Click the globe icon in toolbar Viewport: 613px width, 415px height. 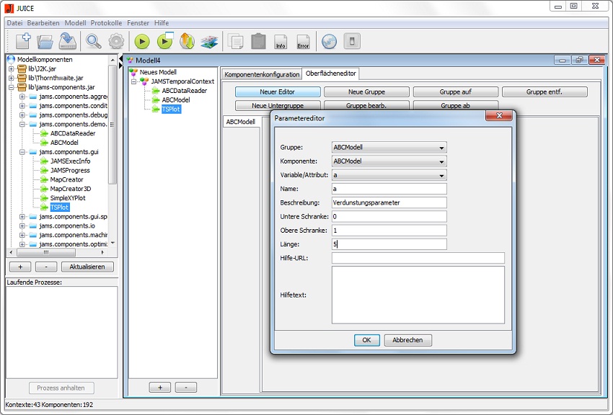point(329,42)
